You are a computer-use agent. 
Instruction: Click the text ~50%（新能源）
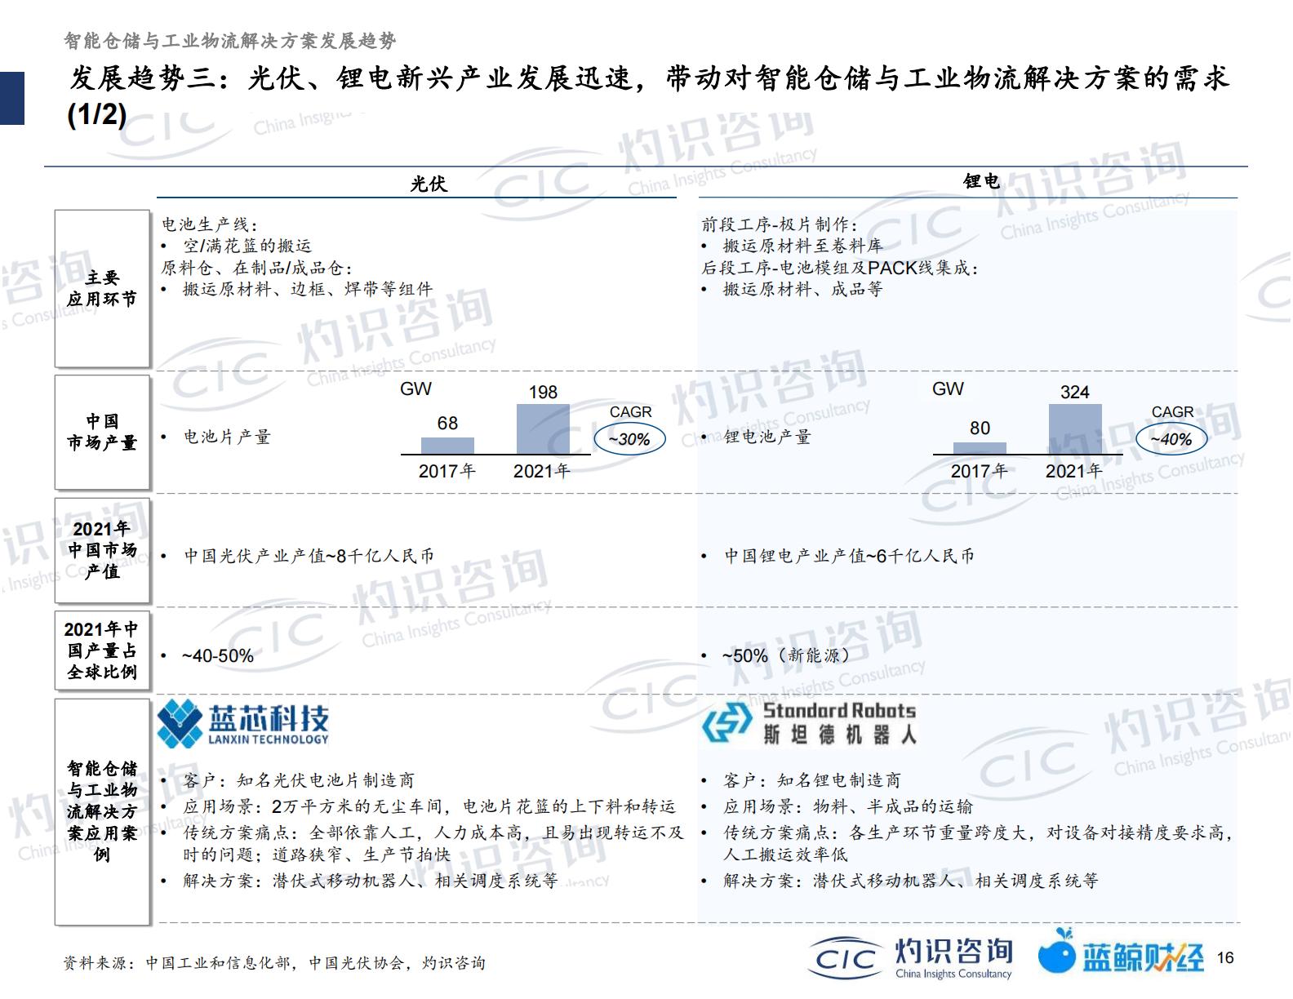pos(786,655)
